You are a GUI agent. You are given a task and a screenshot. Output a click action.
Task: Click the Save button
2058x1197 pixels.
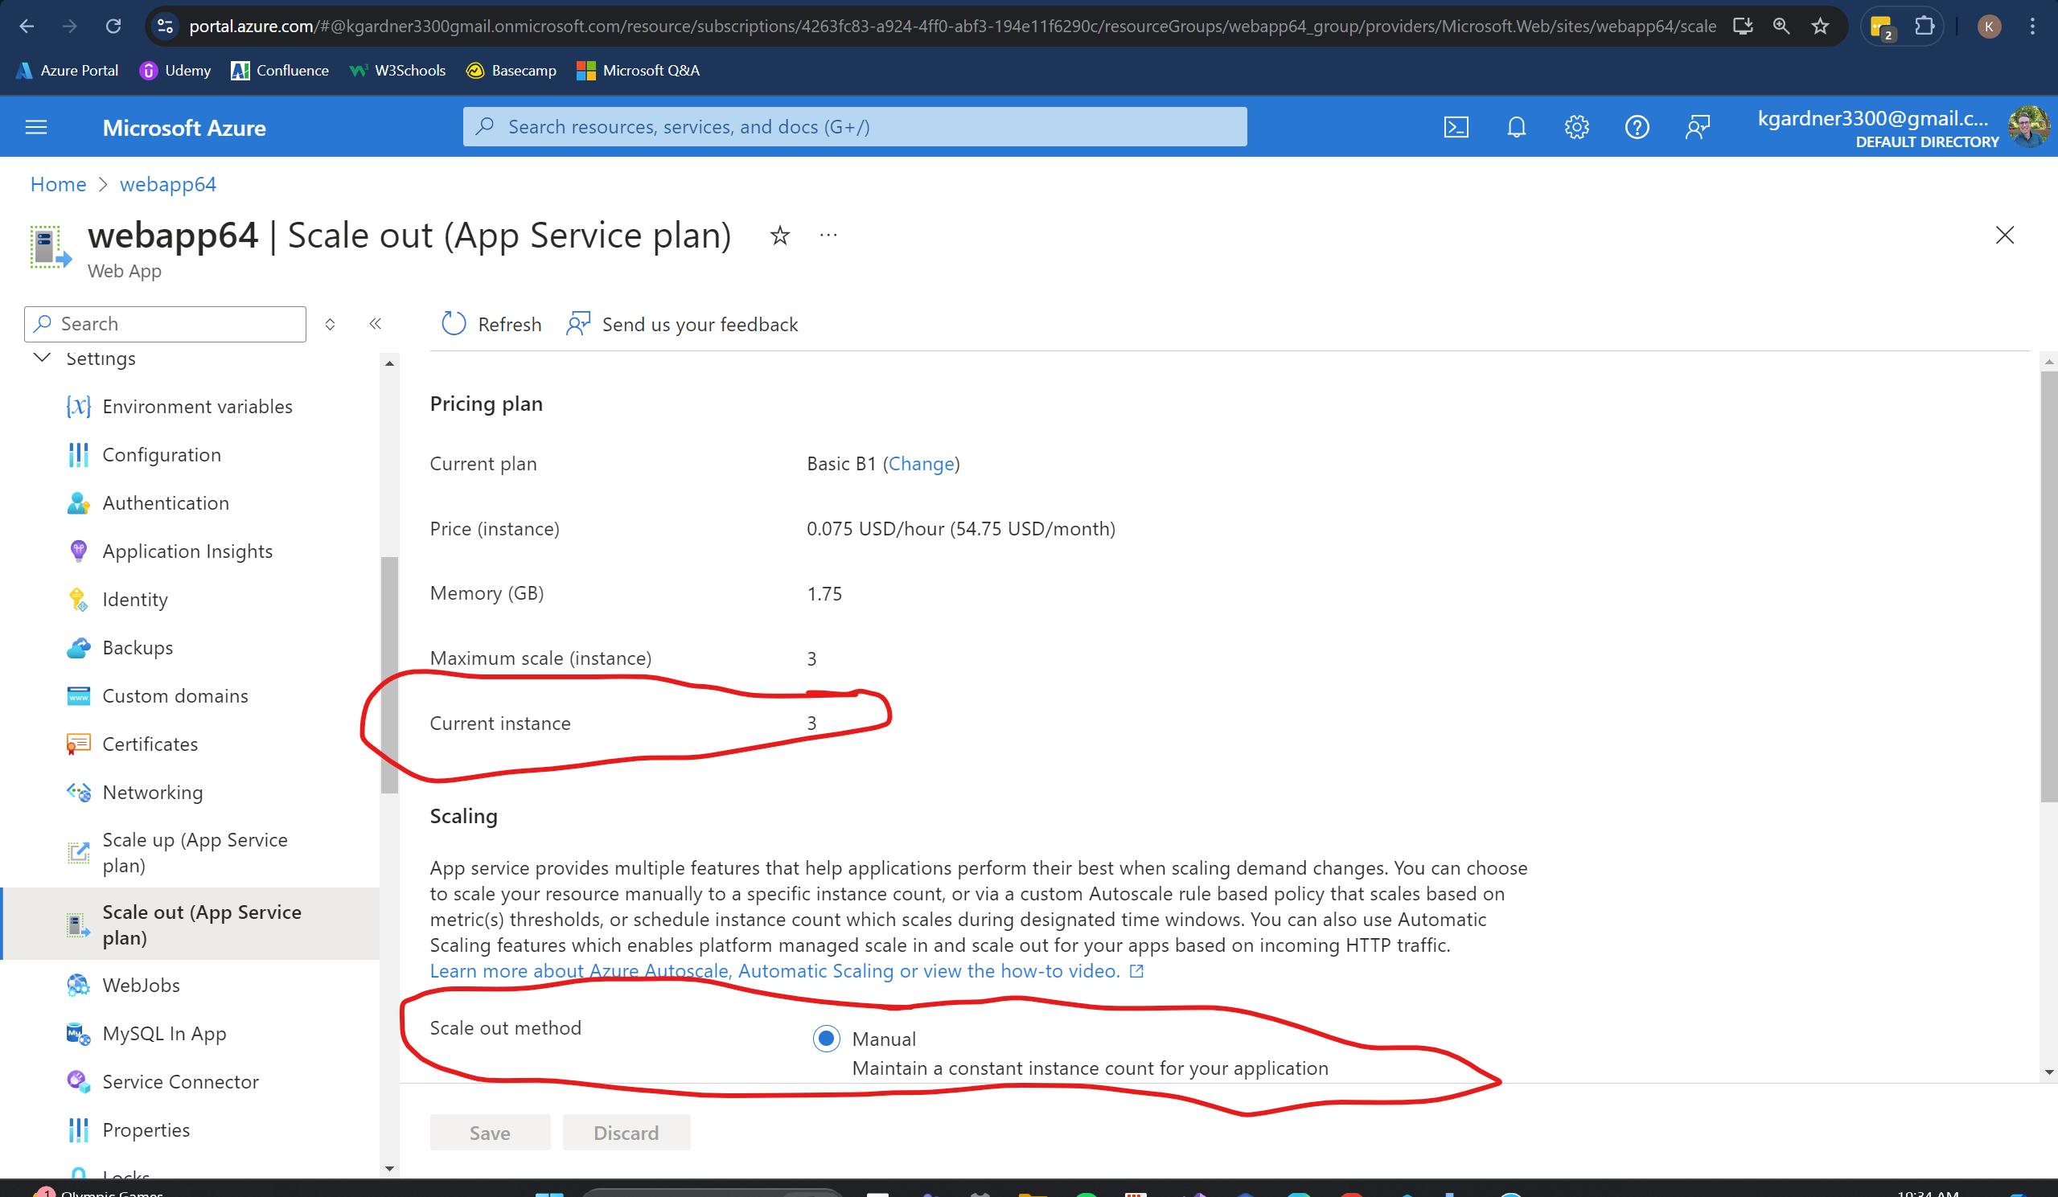click(x=490, y=1133)
